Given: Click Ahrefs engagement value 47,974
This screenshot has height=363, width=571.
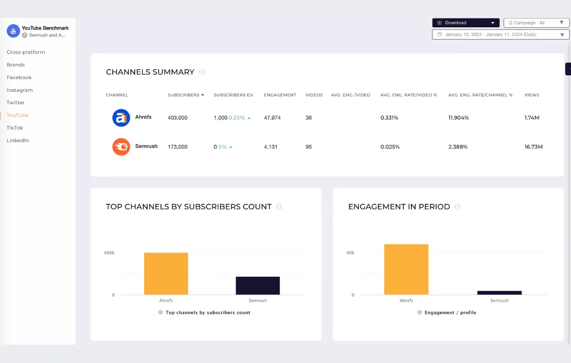Looking at the screenshot, I should pyautogui.click(x=272, y=118).
